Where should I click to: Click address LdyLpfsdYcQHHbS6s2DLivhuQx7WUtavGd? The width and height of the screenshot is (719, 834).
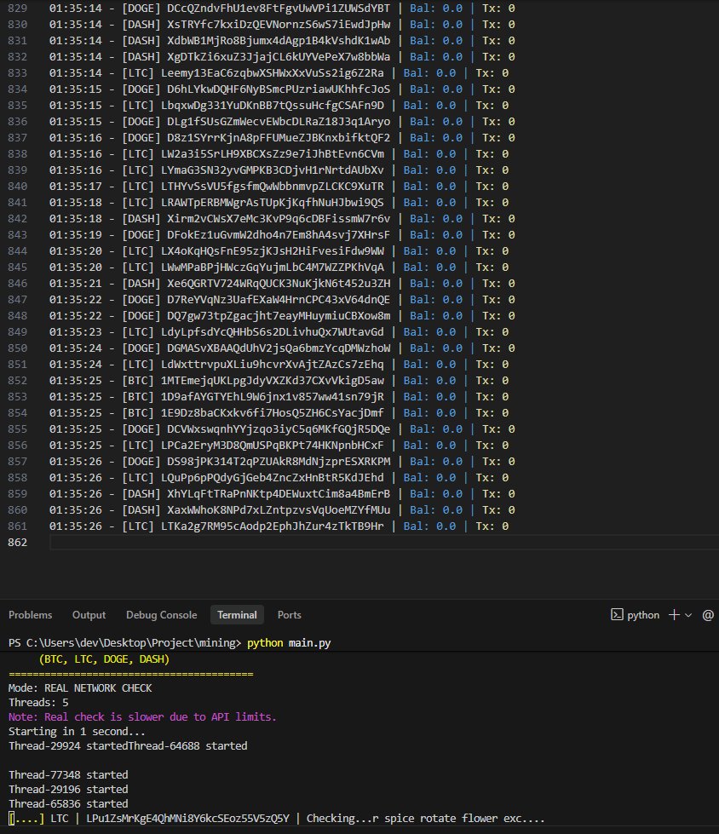tap(273, 332)
